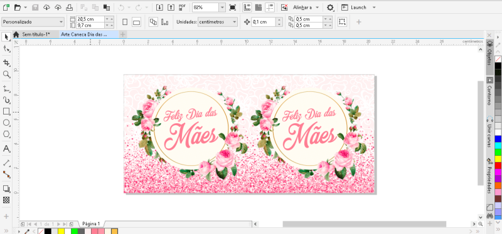This screenshot has height=234, width=502.
Task: Select the Crop tool
Action: [x=6, y=62]
